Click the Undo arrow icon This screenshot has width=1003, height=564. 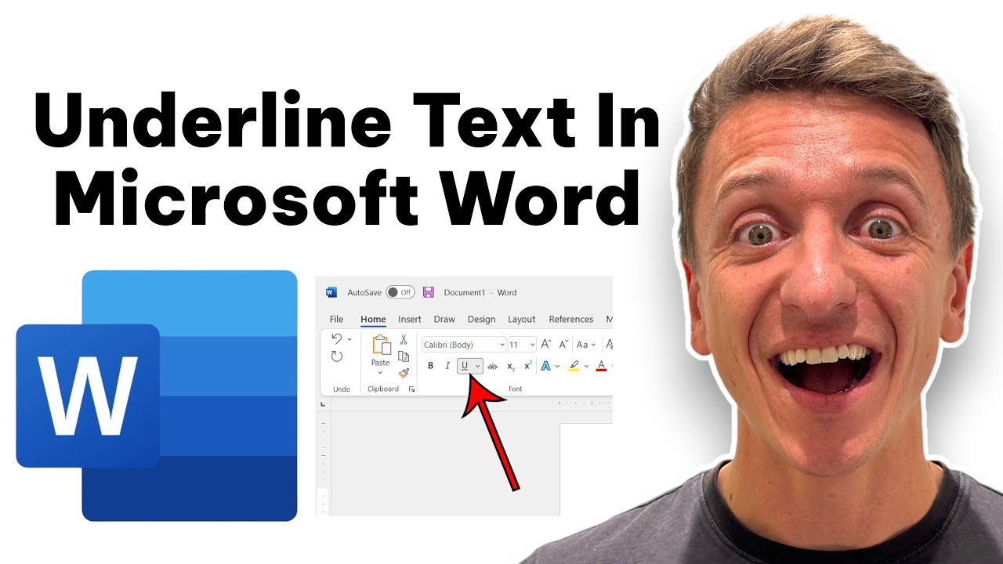coord(337,338)
